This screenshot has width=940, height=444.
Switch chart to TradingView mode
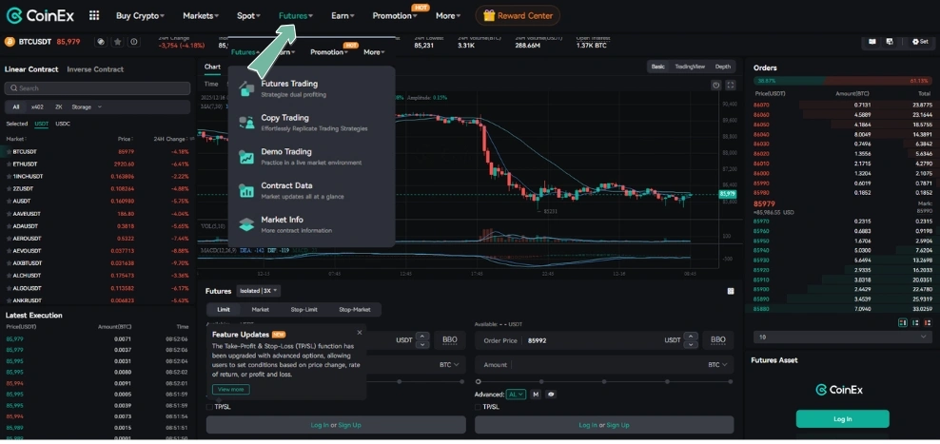690,67
